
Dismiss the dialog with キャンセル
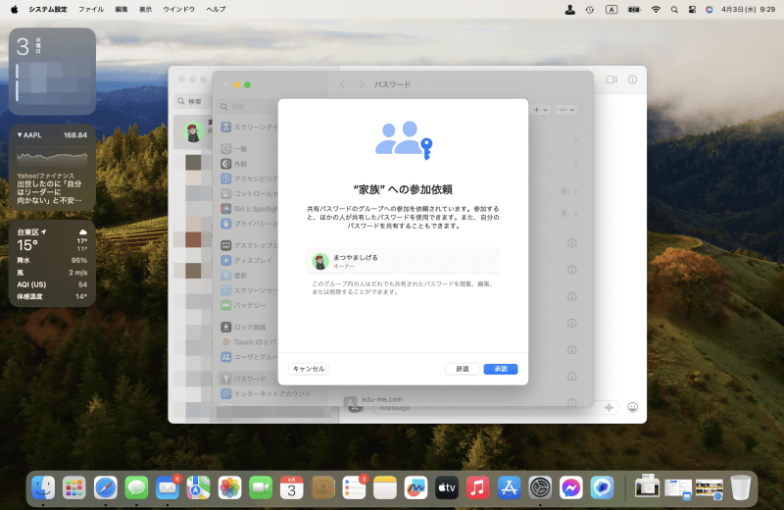(x=309, y=369)
